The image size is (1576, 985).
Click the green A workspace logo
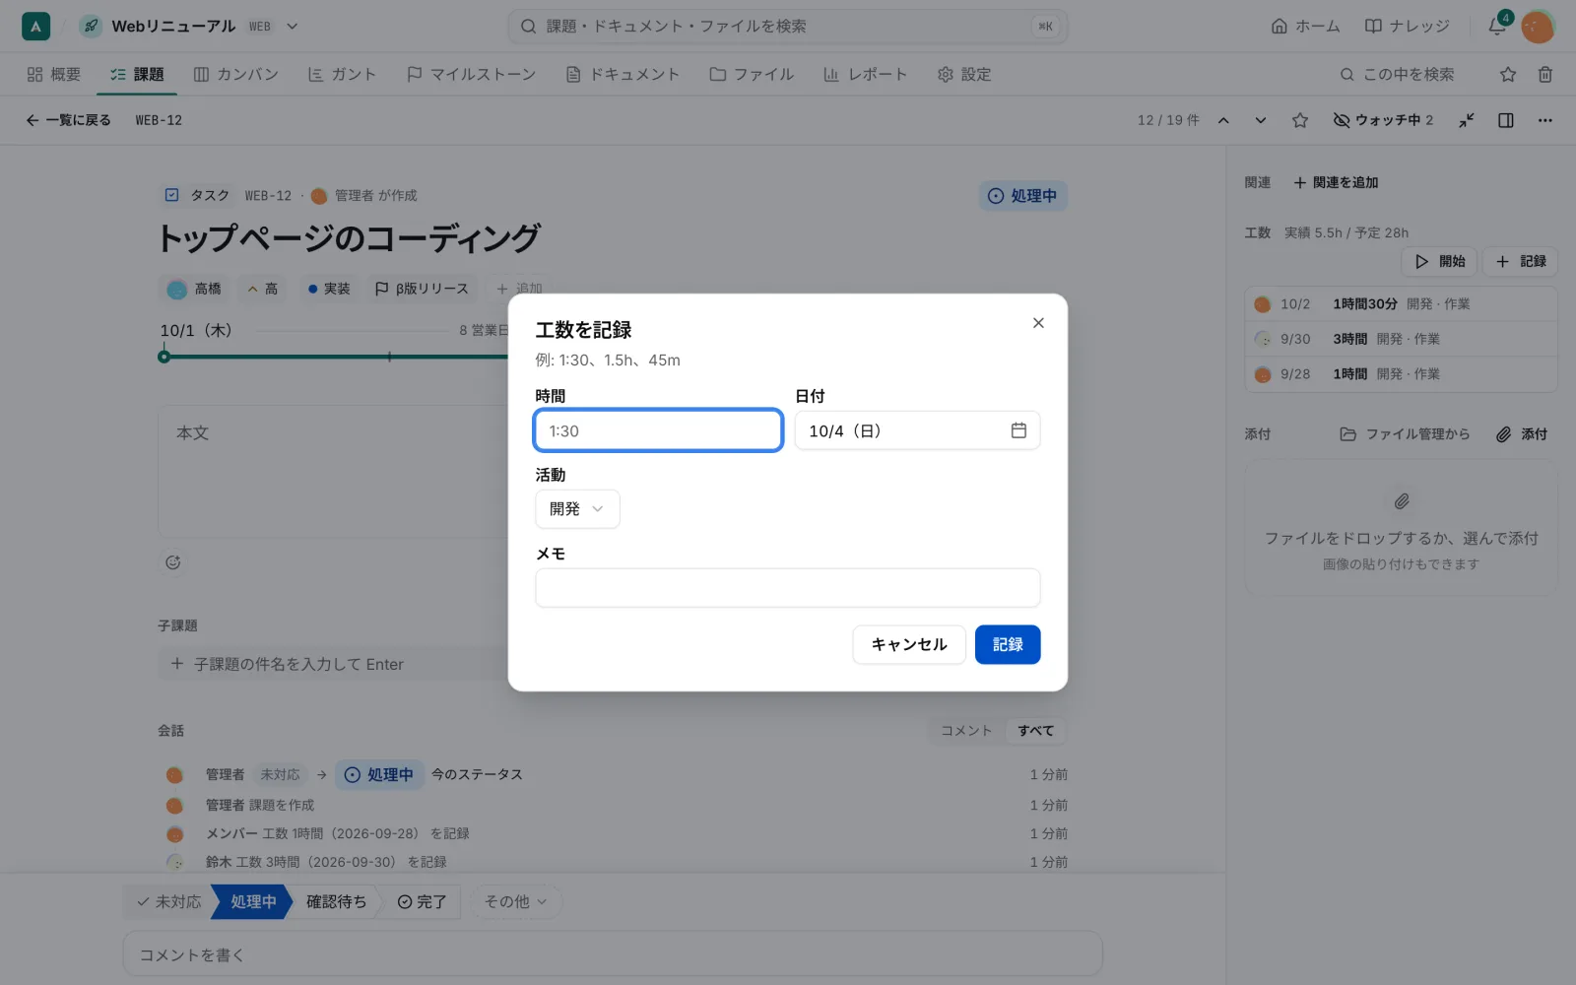[35, 27]
